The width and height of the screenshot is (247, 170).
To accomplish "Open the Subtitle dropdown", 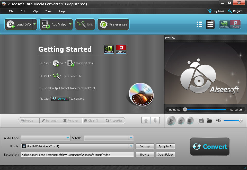I will point(131,138).
